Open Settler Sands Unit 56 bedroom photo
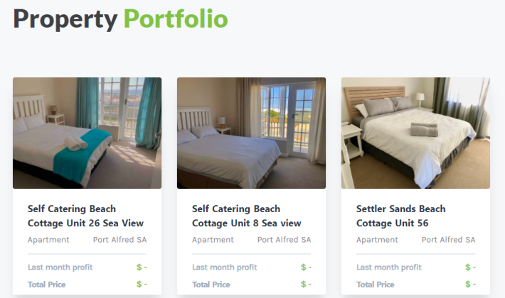 tap(415, 133)
